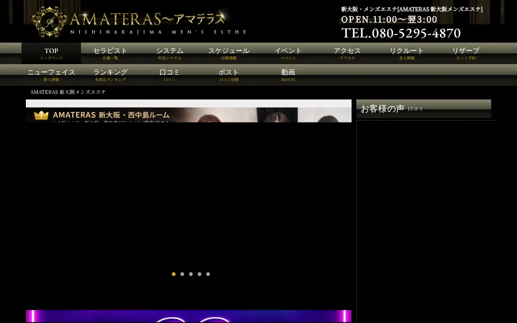Select the first carousel dot
This screenshot has width=517, height=323.
(x=174, y=274)
